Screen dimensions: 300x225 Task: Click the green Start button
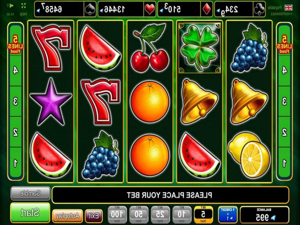(x=30, y=212)
